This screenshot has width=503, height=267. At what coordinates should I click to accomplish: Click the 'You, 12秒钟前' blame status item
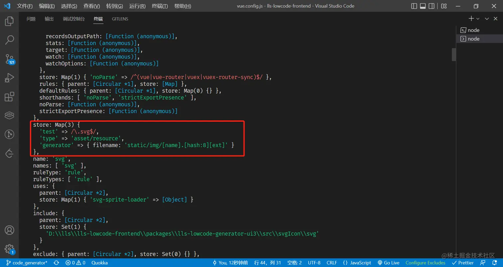click(x=230, y=263)
